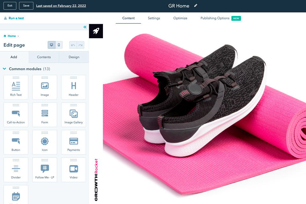Screen dimensions: 306x204
Task: Open the Design tab
Action: click(74, 57)
